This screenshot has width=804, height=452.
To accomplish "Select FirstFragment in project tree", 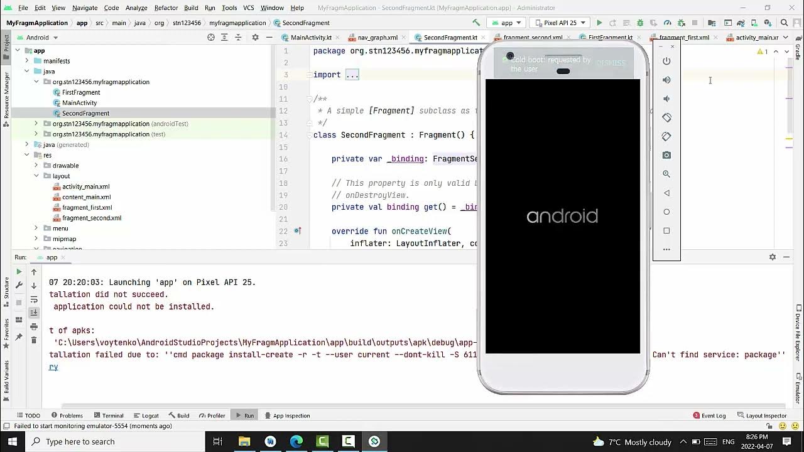I will pyautogui.click(x=80, y=92).
